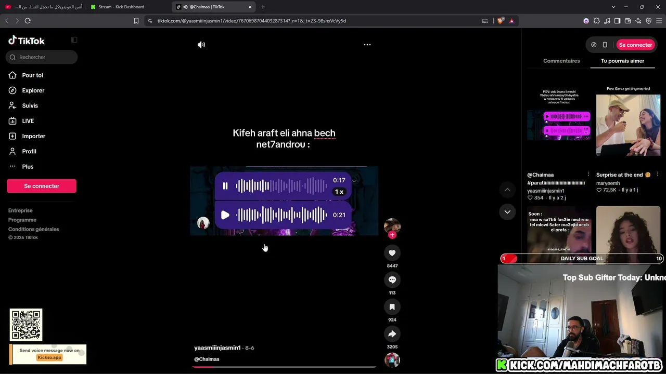Click the address bar URL
The width and height of the screenshot is (666, 374).
tap(252, 21)
